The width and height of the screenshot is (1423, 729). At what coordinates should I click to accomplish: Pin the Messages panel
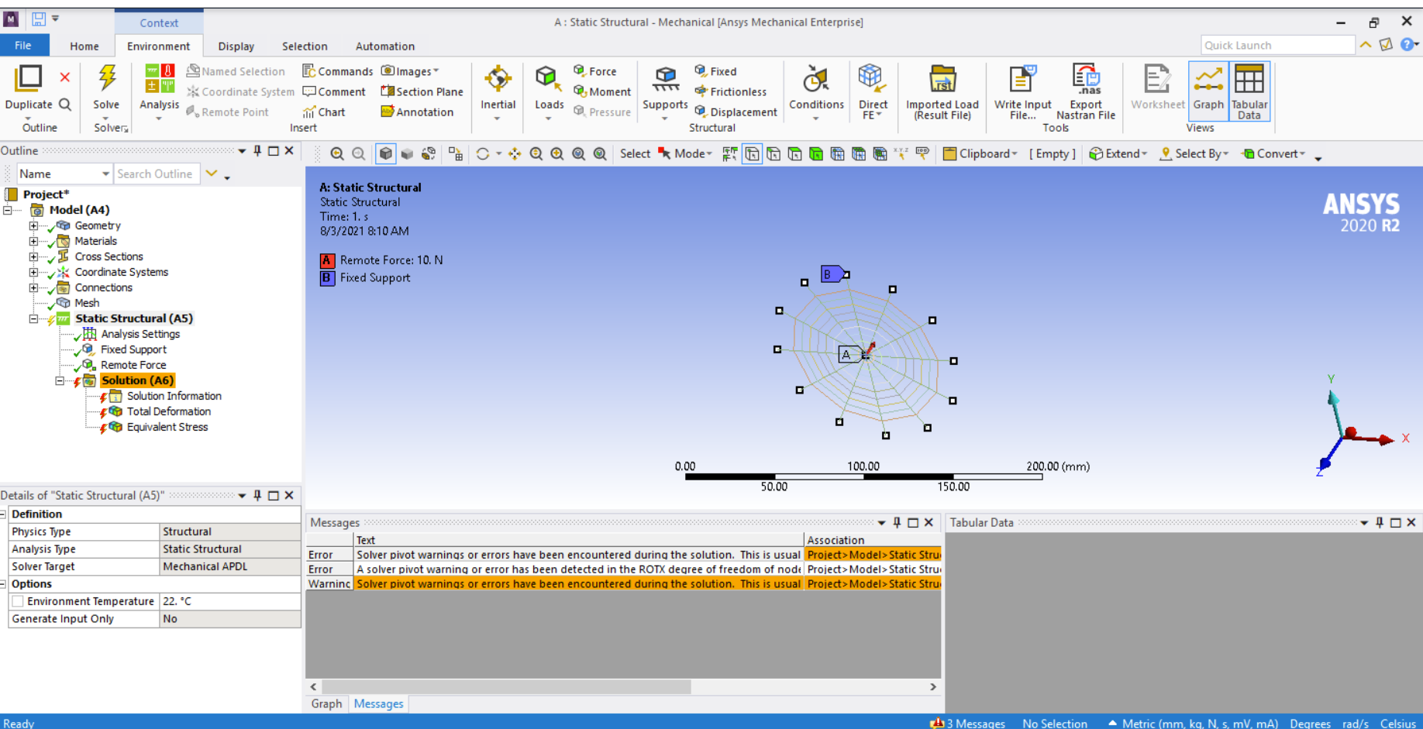[897, 522]
